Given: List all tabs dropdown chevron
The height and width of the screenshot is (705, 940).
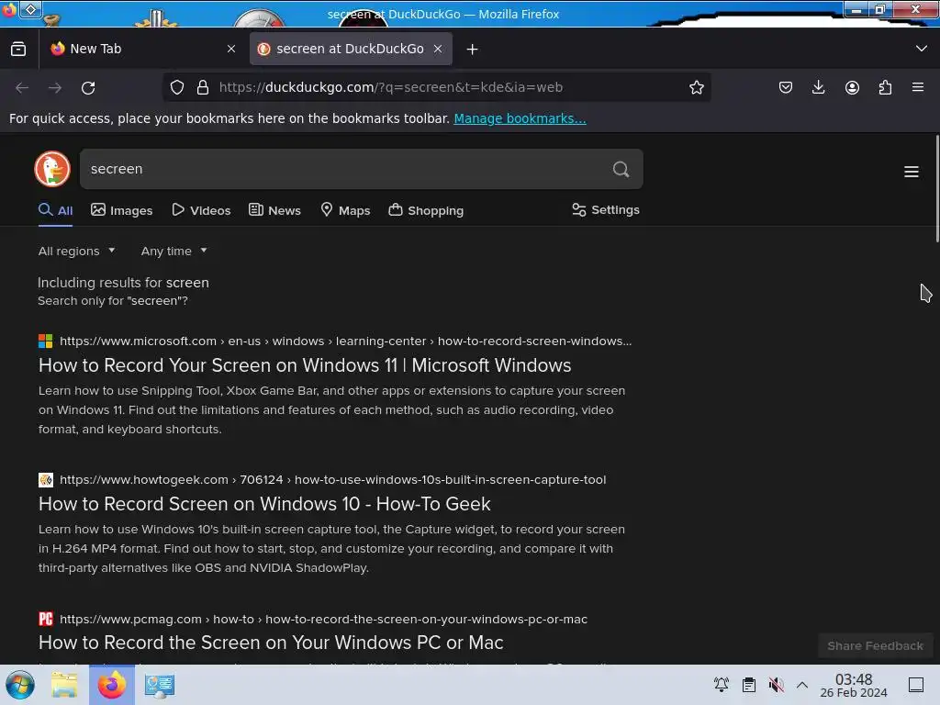Looking at the screenshot, I should [922, 49].
